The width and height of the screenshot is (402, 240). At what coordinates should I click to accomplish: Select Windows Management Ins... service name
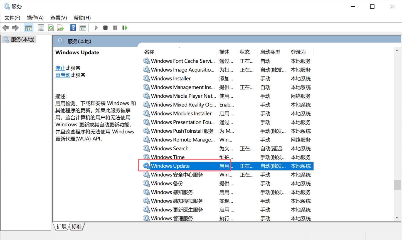pyautogui.click(x=183, y=87)
